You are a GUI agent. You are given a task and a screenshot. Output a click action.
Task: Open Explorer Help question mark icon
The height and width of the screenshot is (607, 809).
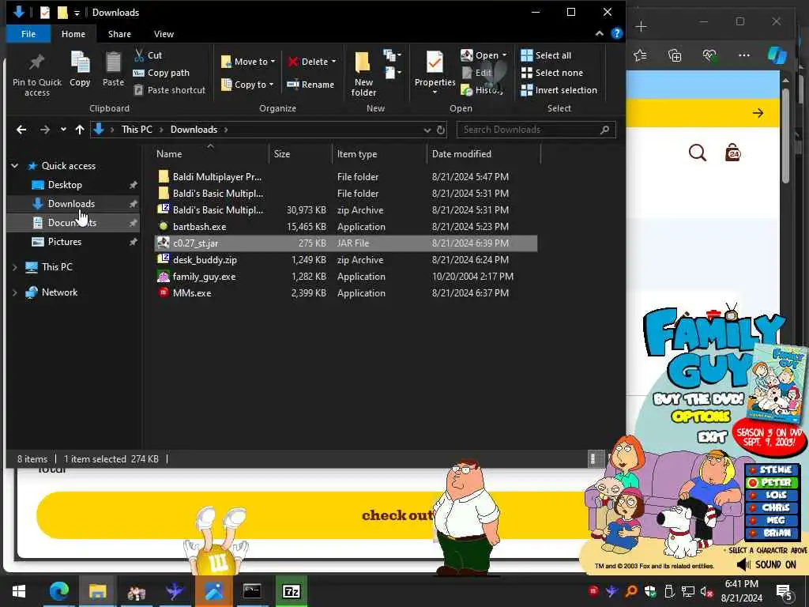pyautogui.click(x=616, y=33)
